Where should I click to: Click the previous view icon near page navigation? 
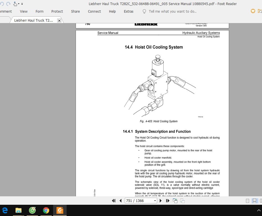(175, 201)
